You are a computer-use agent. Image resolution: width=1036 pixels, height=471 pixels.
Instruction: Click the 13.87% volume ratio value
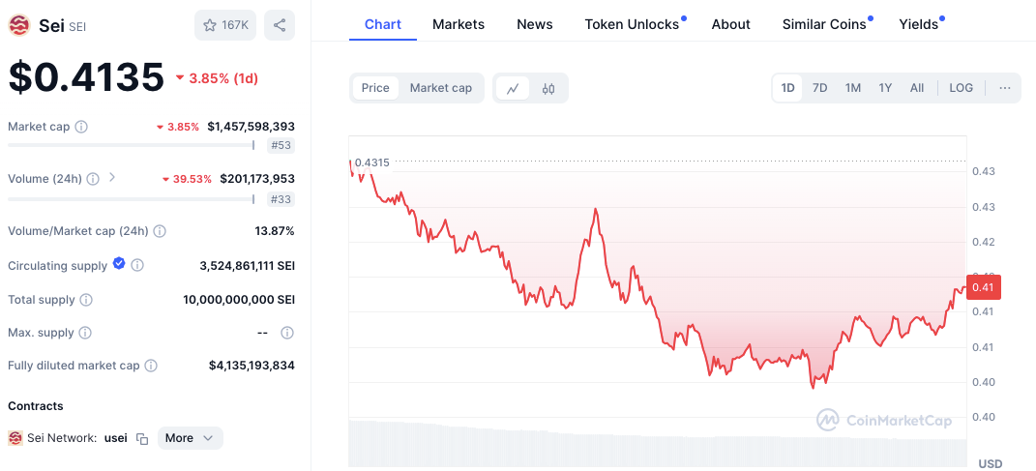(275, 231)
